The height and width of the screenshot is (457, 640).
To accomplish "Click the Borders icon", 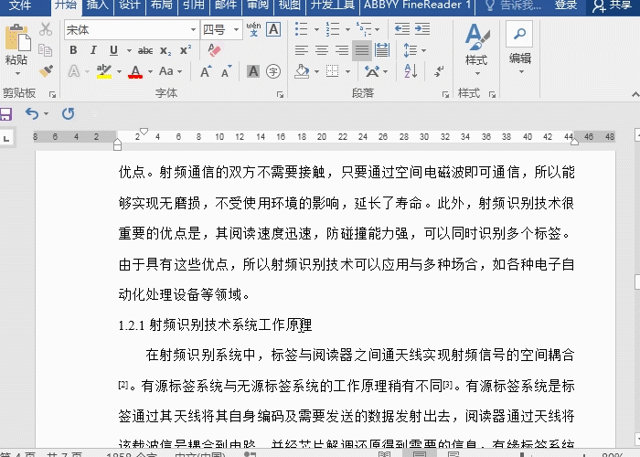I will click(332, 71).
